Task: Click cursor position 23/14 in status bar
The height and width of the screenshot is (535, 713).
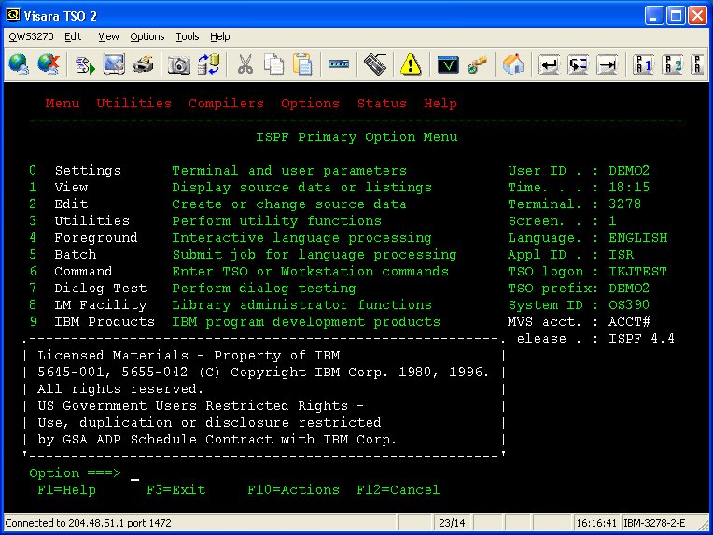Action: [x=452, y=523]
